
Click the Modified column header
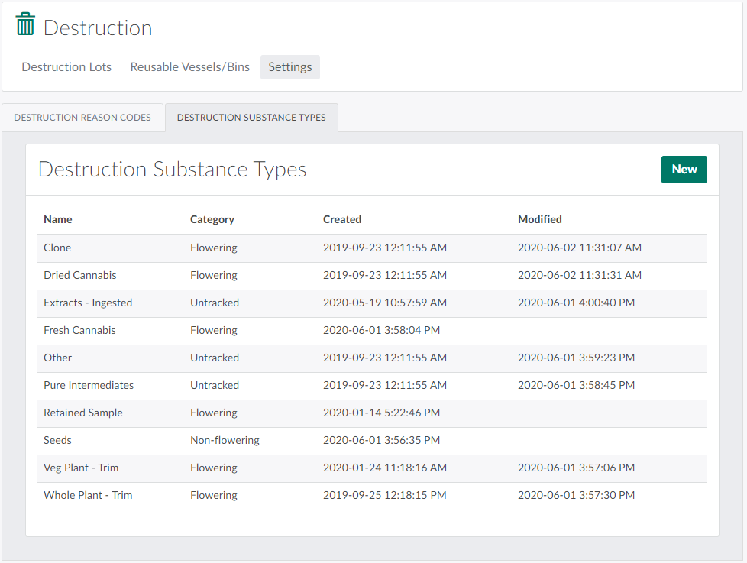click(x=539, y=219)
